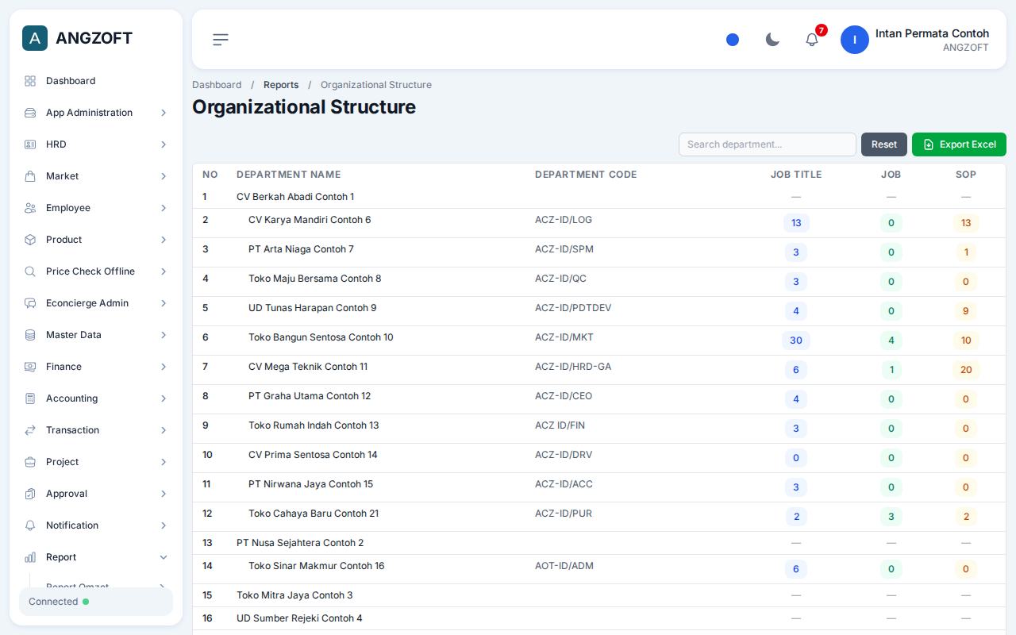
Task: Click the Project briefcase icon
Action: pyautogui.click(x=30, y=462)
